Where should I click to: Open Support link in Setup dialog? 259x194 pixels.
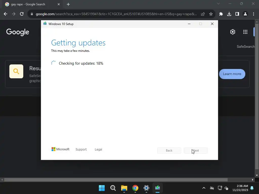(81, 150)
